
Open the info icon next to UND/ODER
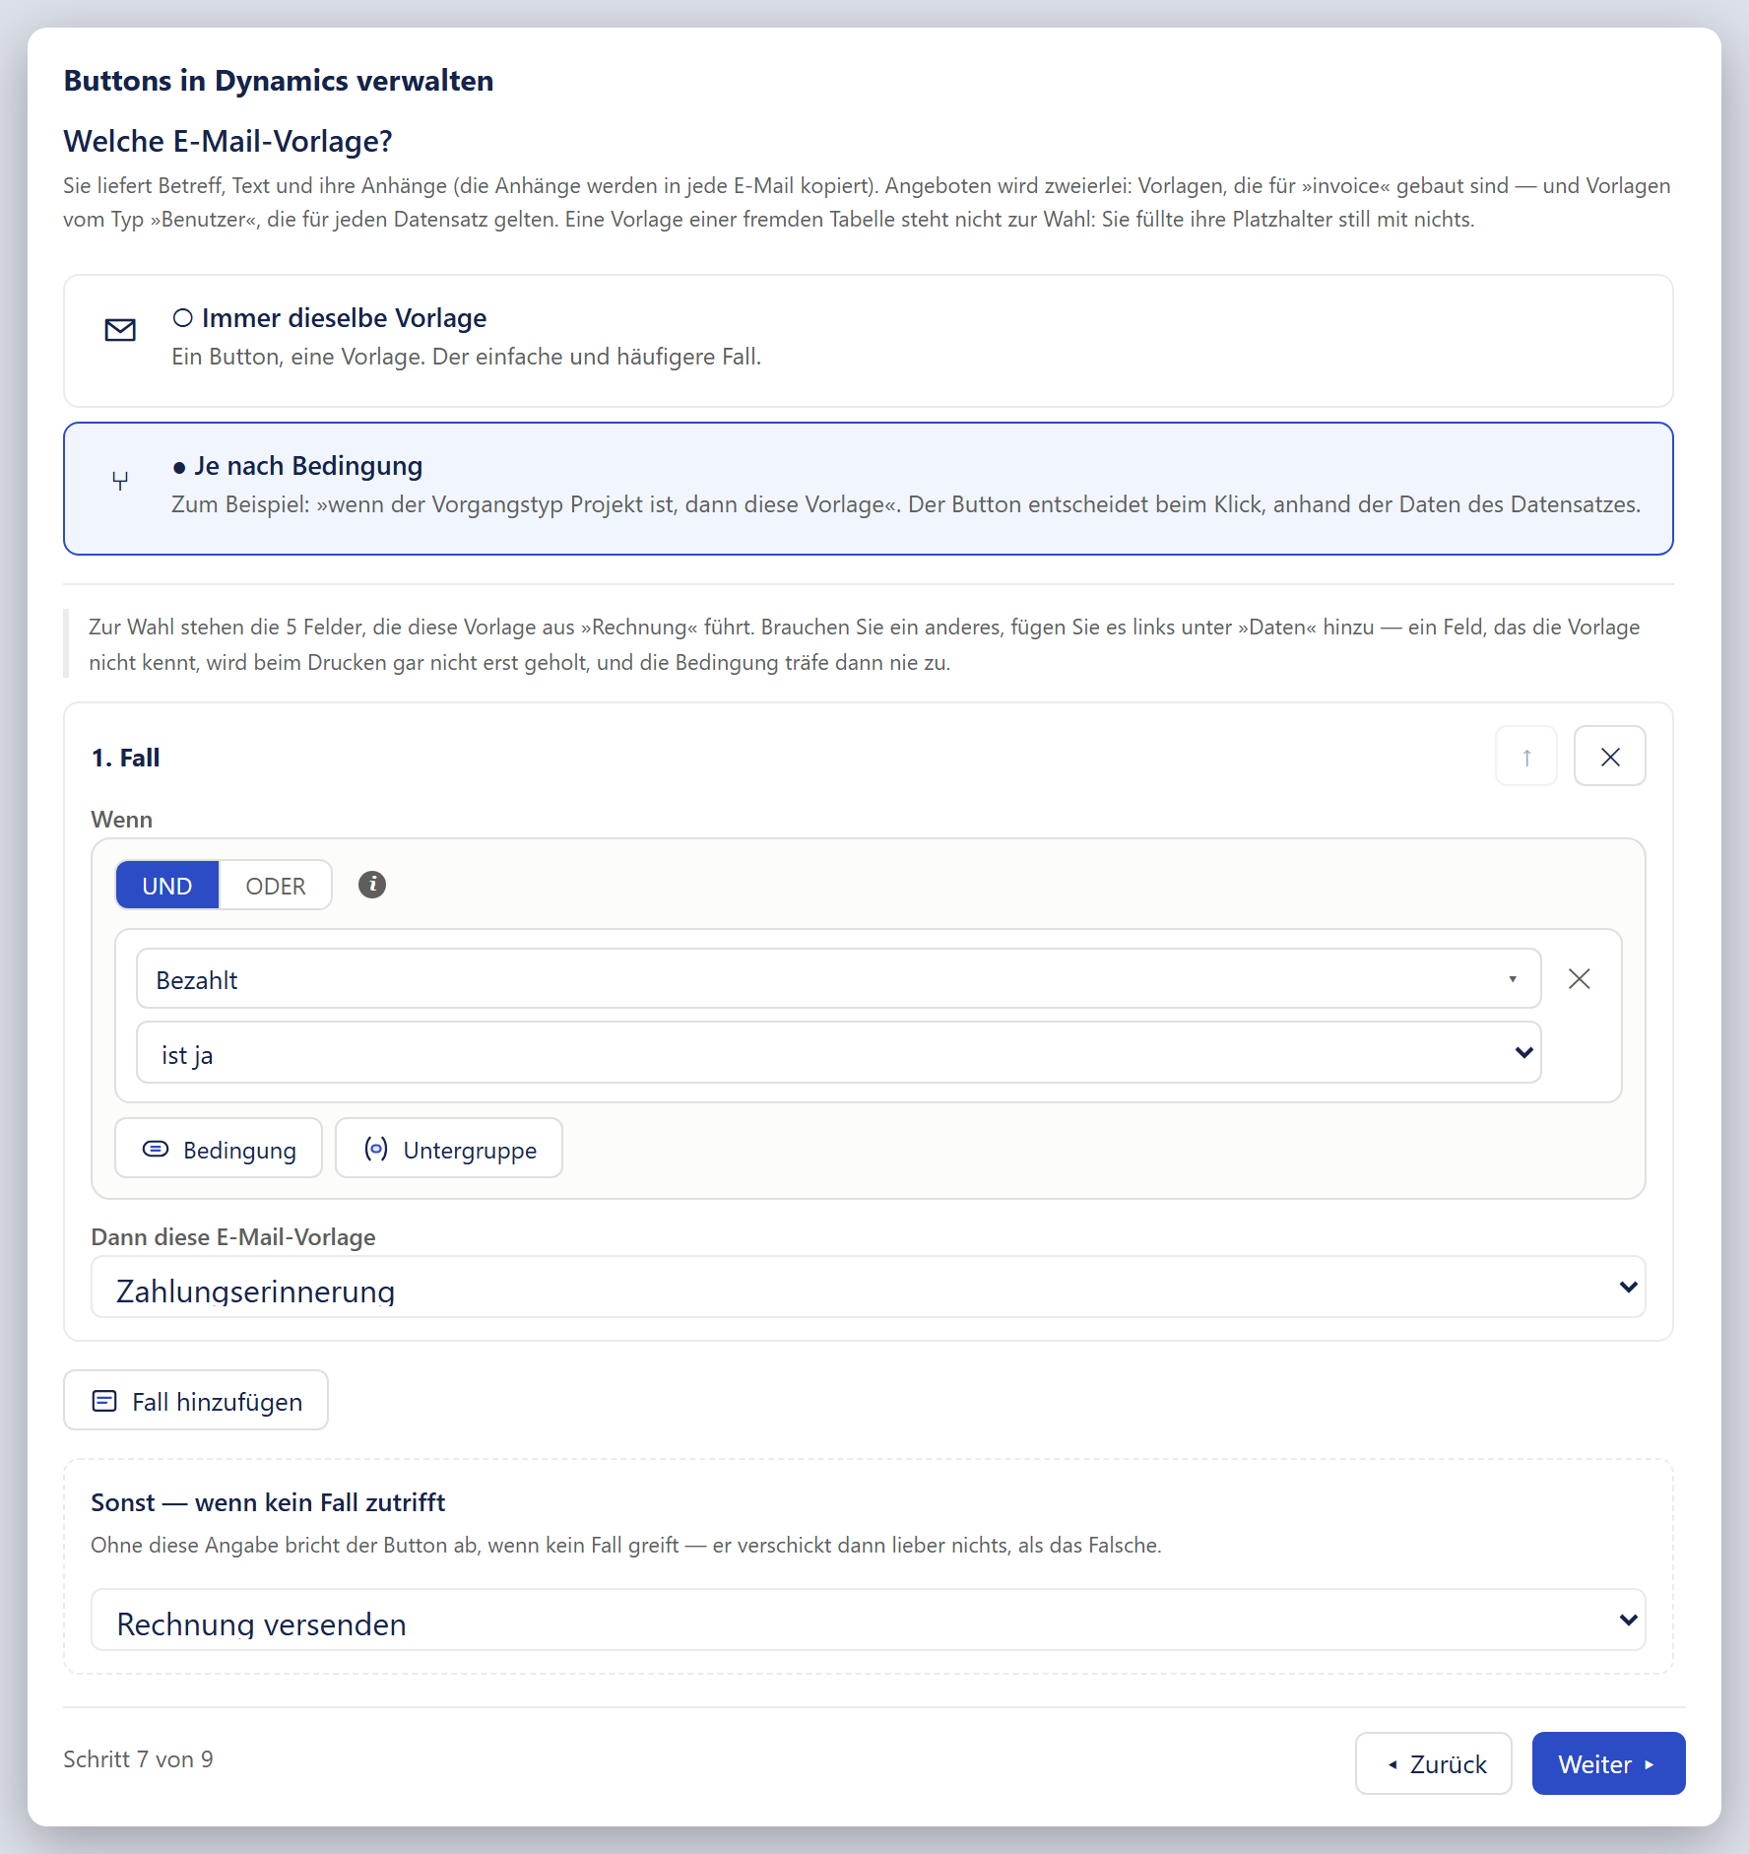[371, 885]
